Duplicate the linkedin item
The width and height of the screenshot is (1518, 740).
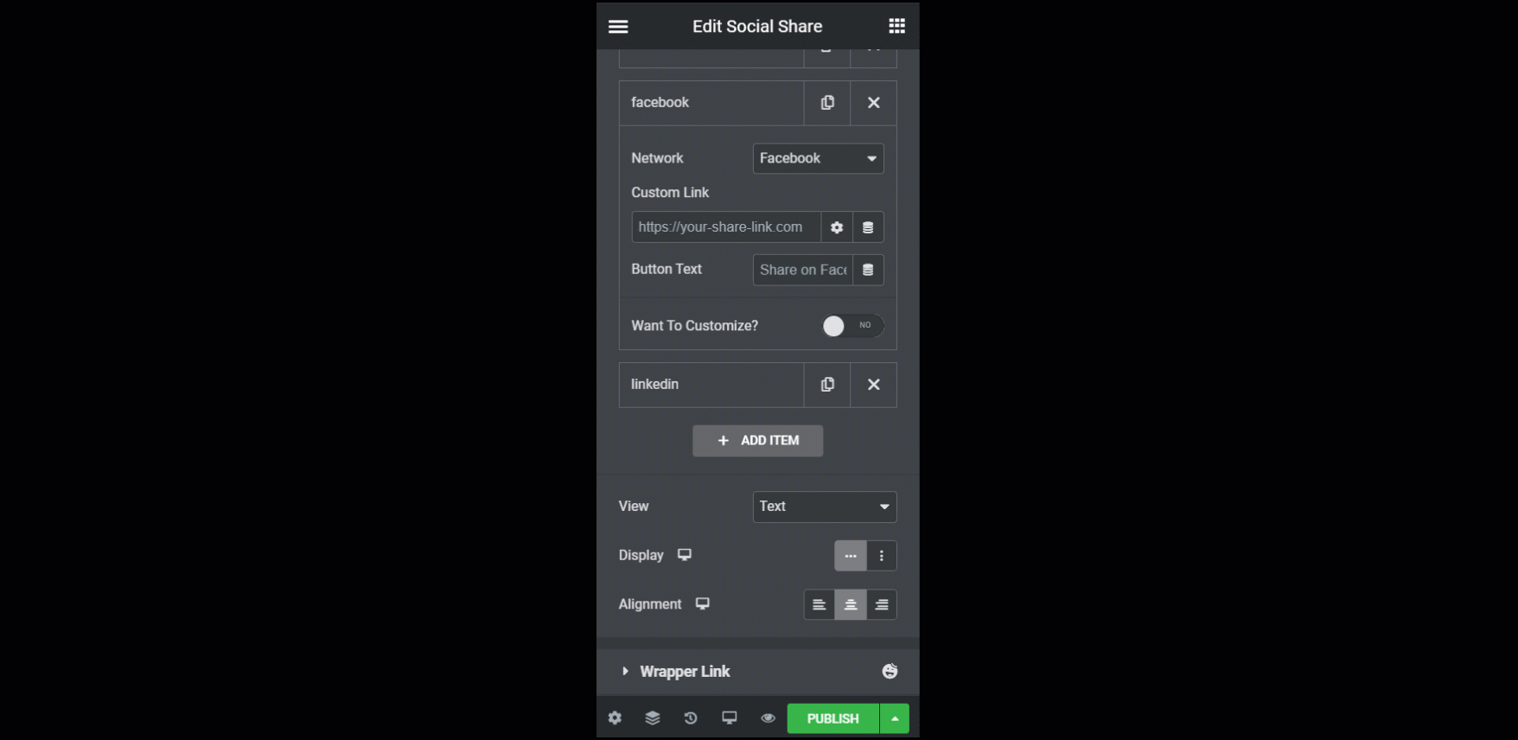(x=827, y=385)
